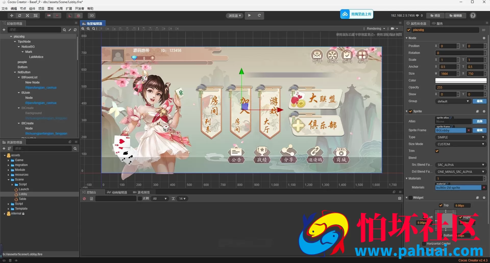Image resolution: width=490 pixels, height=263 pixels.
Task: Click the 拖拽至此上传 upload button
Action: [357, 14]
